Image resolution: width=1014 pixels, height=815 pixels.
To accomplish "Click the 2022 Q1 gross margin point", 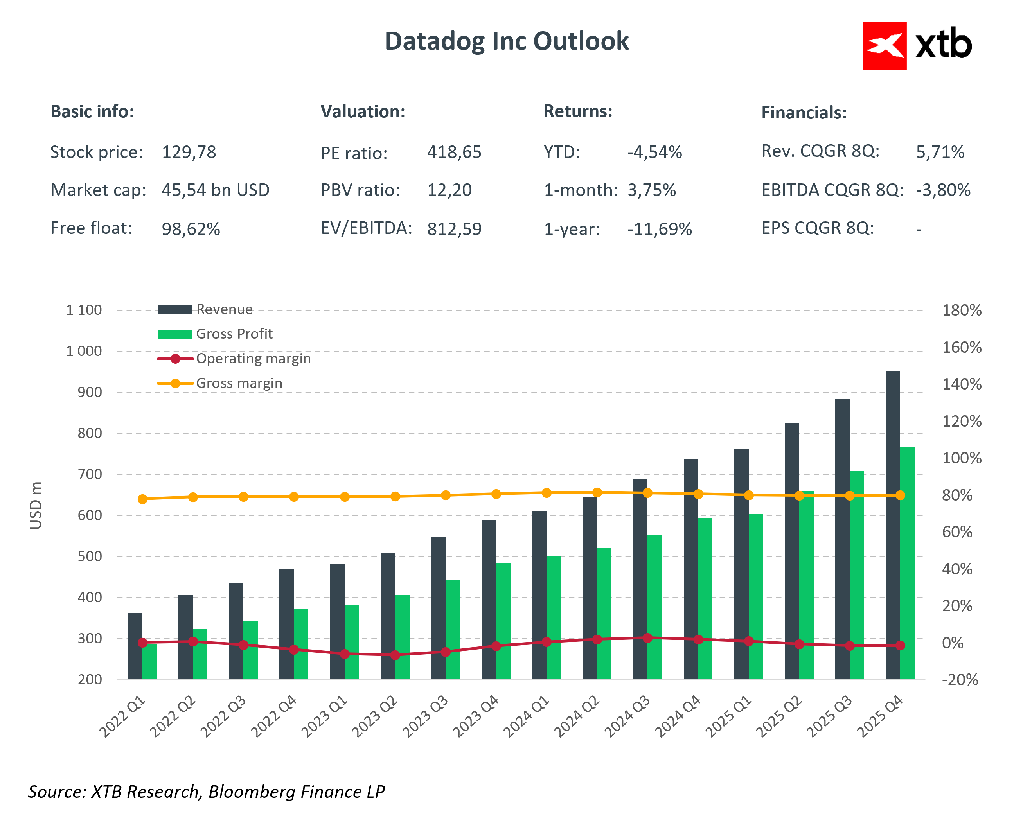I will [142, 499].
